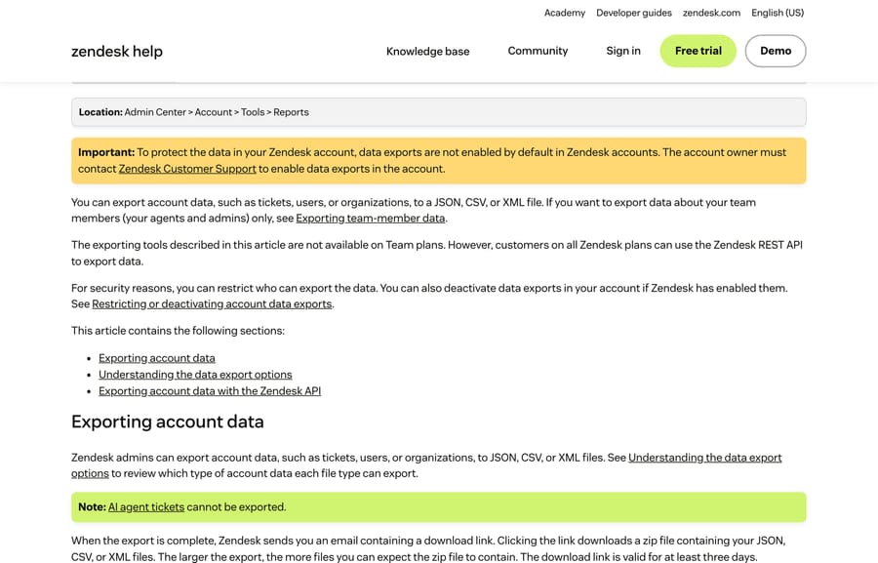Click the zendesk help logo

tap(116, 51)
